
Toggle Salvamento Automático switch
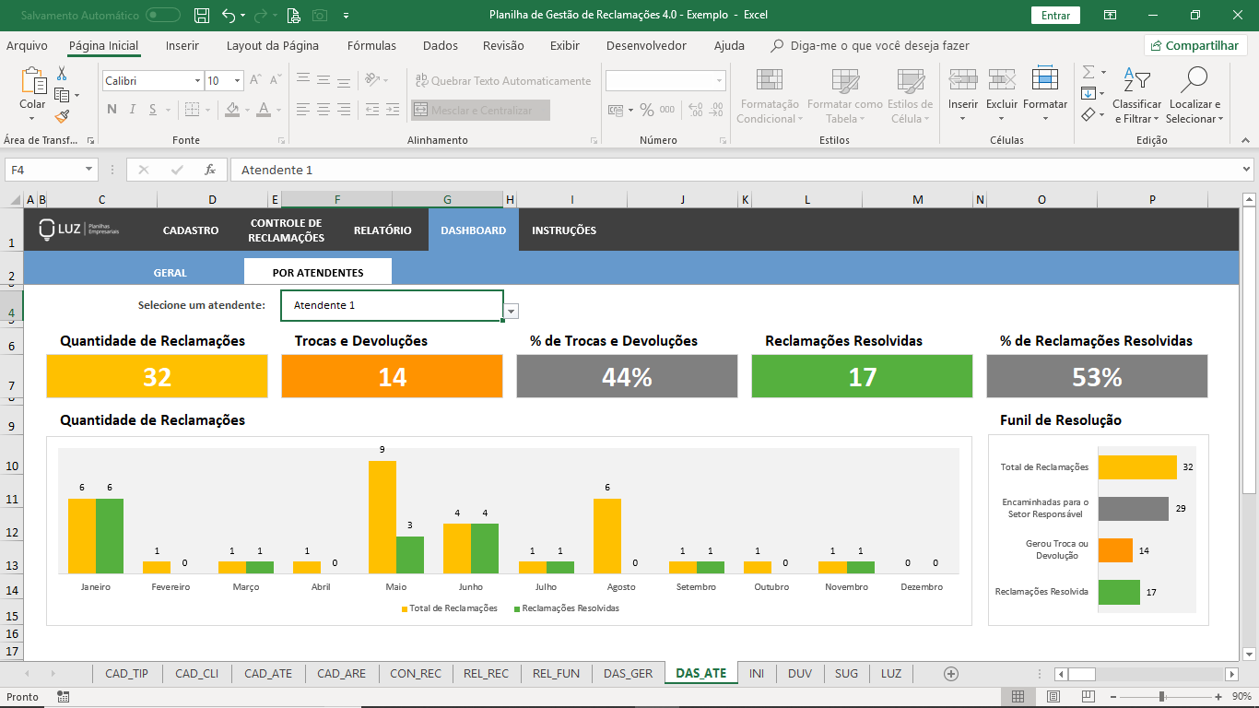(x=163, y=16)
